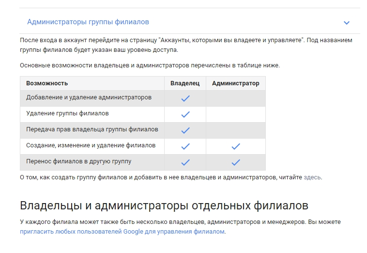Image resolution: width=367 pixels, height=253 pixels.
Task: Click administrator checkmark for Создание, изменение и удаление
Action: 236,146
